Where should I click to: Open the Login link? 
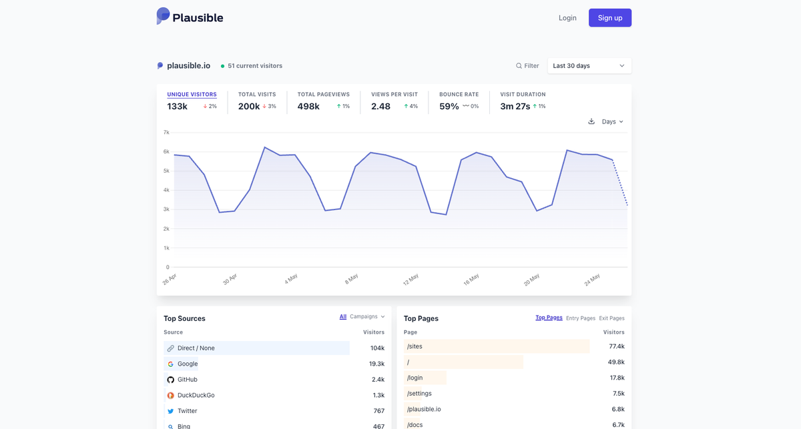(x=567, y=18)
